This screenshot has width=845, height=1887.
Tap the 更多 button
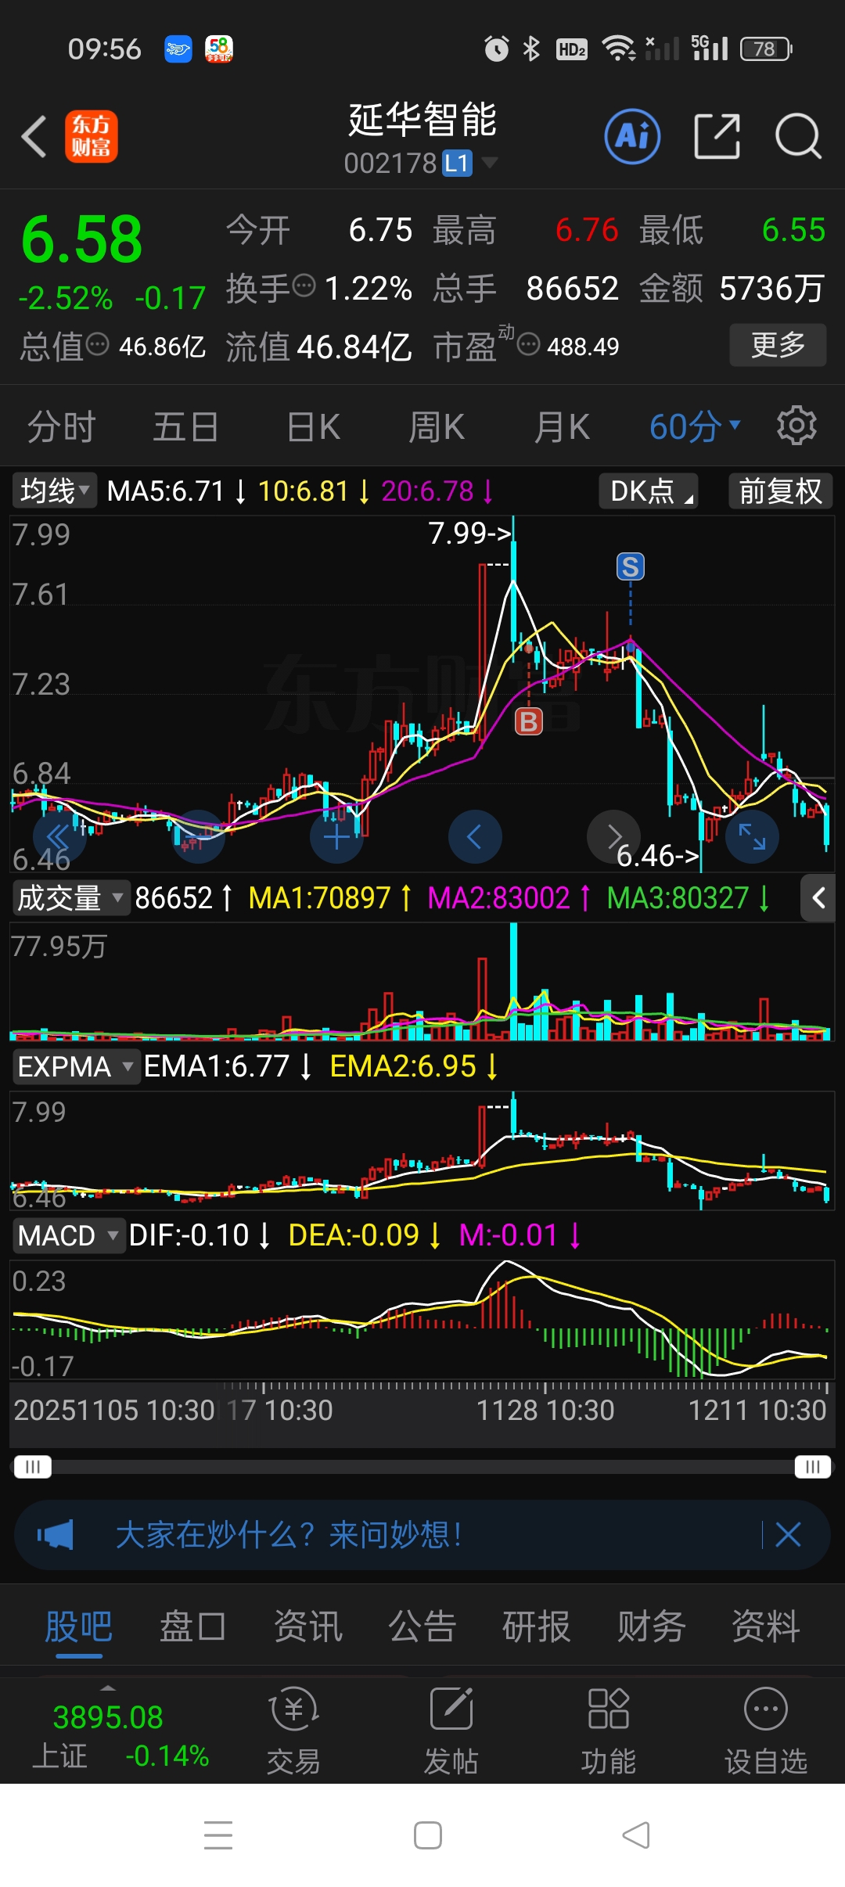tap(778, 345)
